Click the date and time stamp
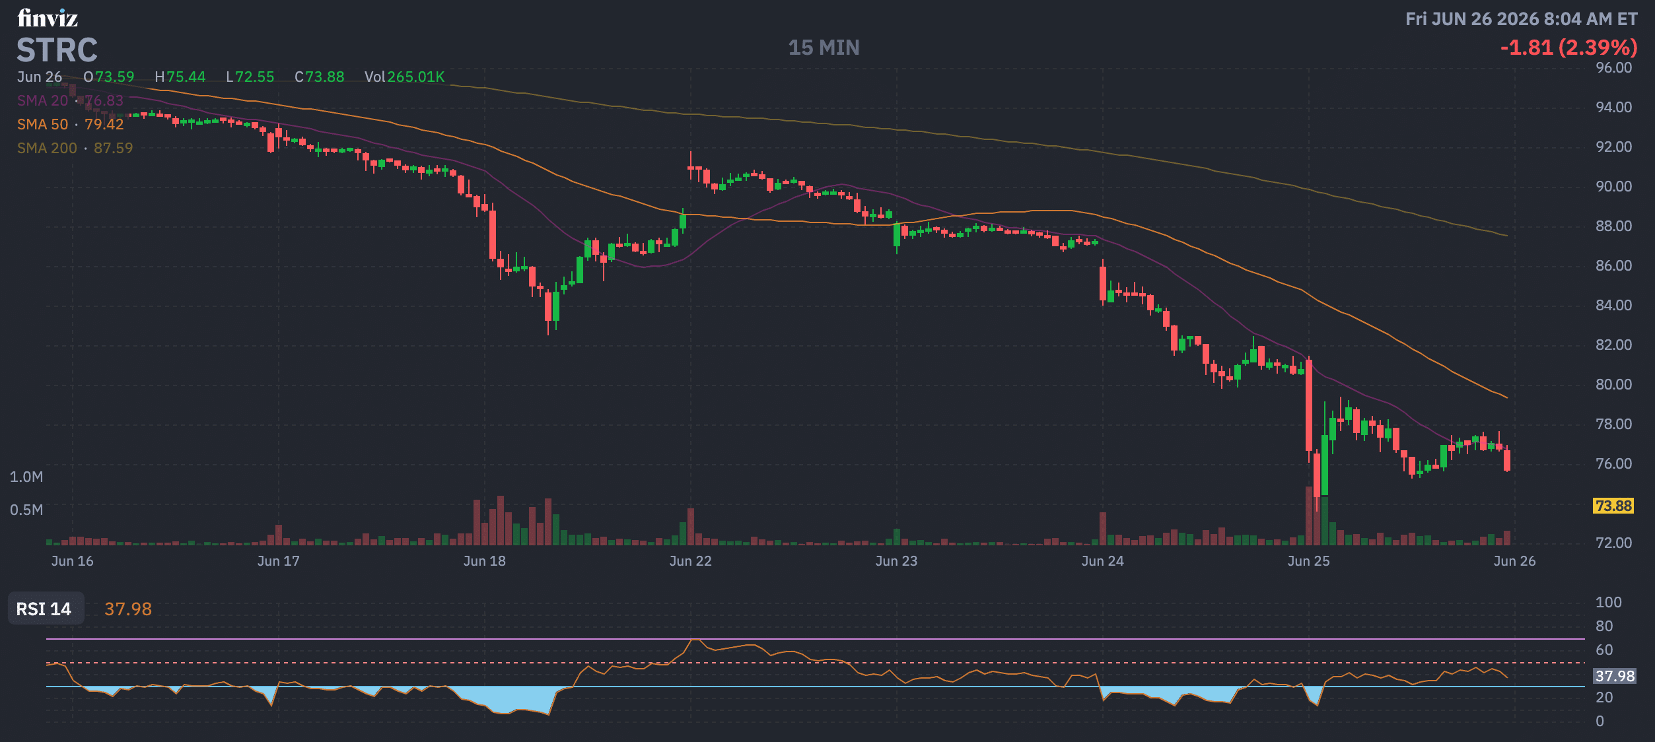 coord(1521,18)
